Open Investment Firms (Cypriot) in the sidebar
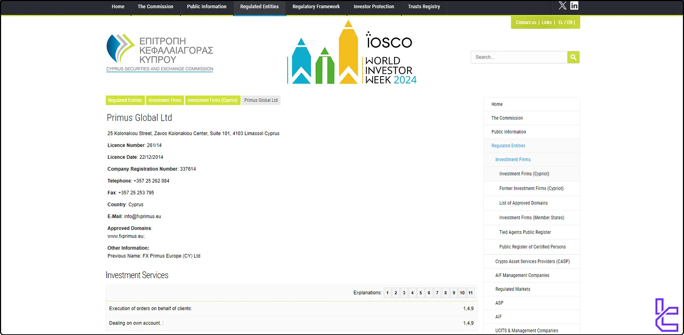Screen dimensions: 684x335 (532, 174)
